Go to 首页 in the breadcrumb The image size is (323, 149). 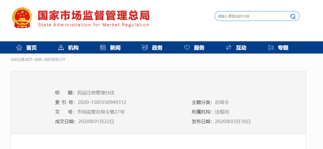click(x=29, y=60)
